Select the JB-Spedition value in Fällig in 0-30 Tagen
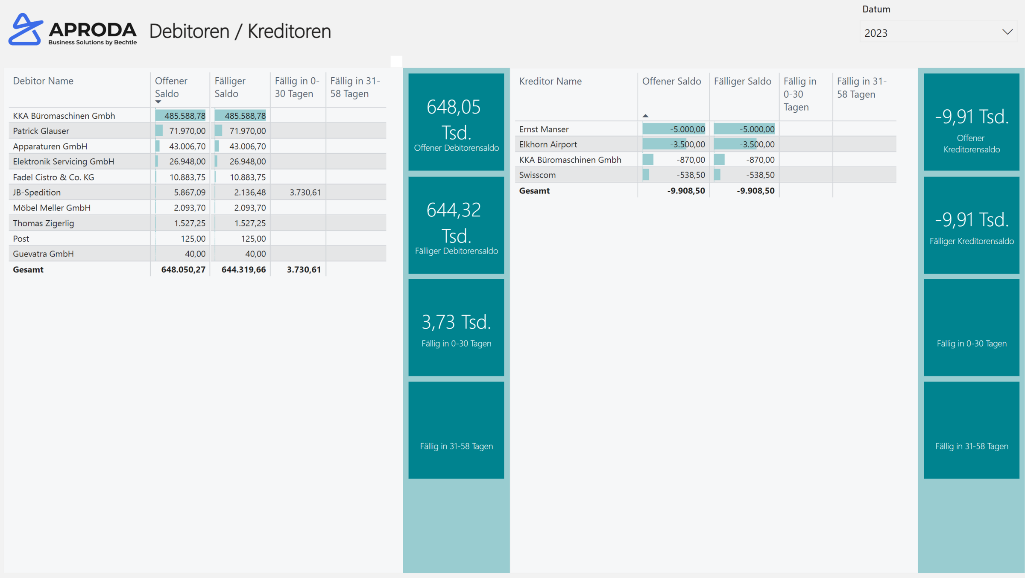This screenshot has height=578, width=1025. pos(305,192)
